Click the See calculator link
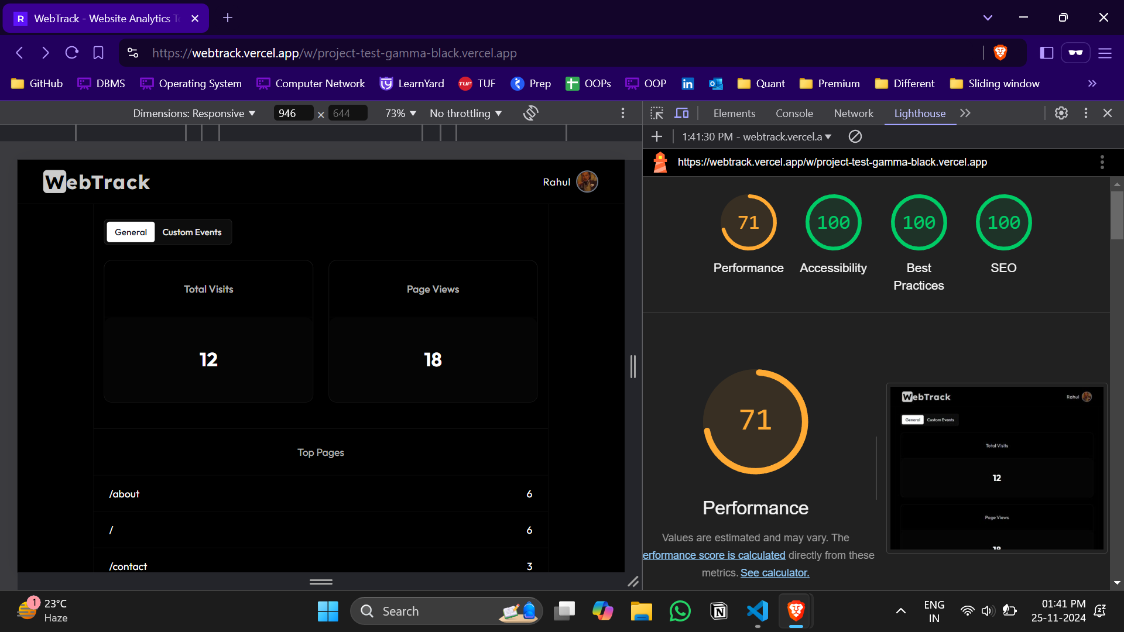 (x=775, y=573)
